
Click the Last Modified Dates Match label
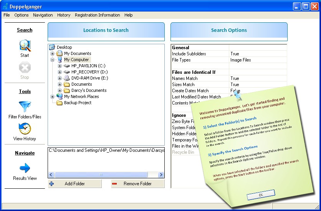coord(197,97)
